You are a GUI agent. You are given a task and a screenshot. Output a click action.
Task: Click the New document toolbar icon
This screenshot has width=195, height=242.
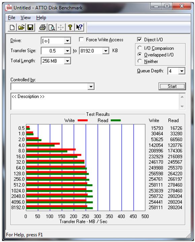pos(12,28)
